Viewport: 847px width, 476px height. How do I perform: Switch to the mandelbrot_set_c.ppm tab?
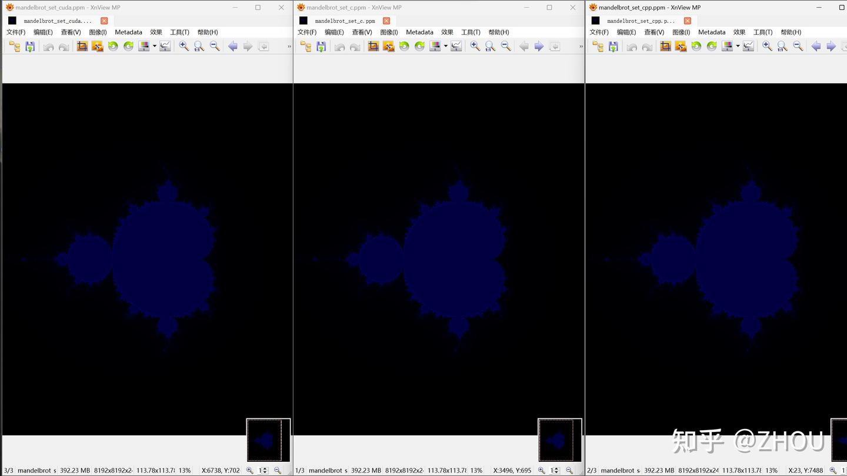[x=344, y=21]
